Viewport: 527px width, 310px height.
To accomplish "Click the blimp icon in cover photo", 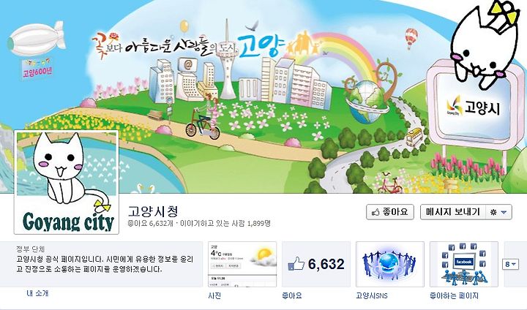I will 36,39.
